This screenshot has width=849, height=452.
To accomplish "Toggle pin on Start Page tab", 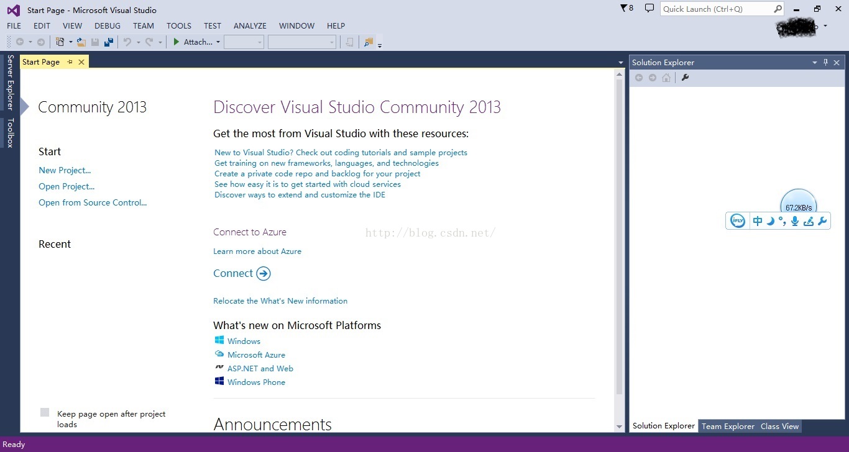I will [x=70, y=62].
